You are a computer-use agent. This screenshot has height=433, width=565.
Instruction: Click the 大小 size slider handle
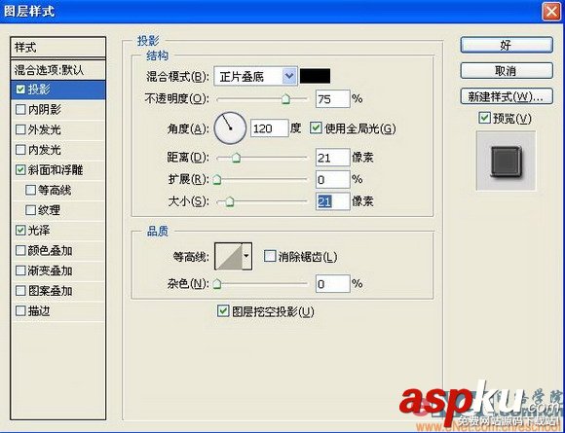pyautogui.click(x=230, y=201)
